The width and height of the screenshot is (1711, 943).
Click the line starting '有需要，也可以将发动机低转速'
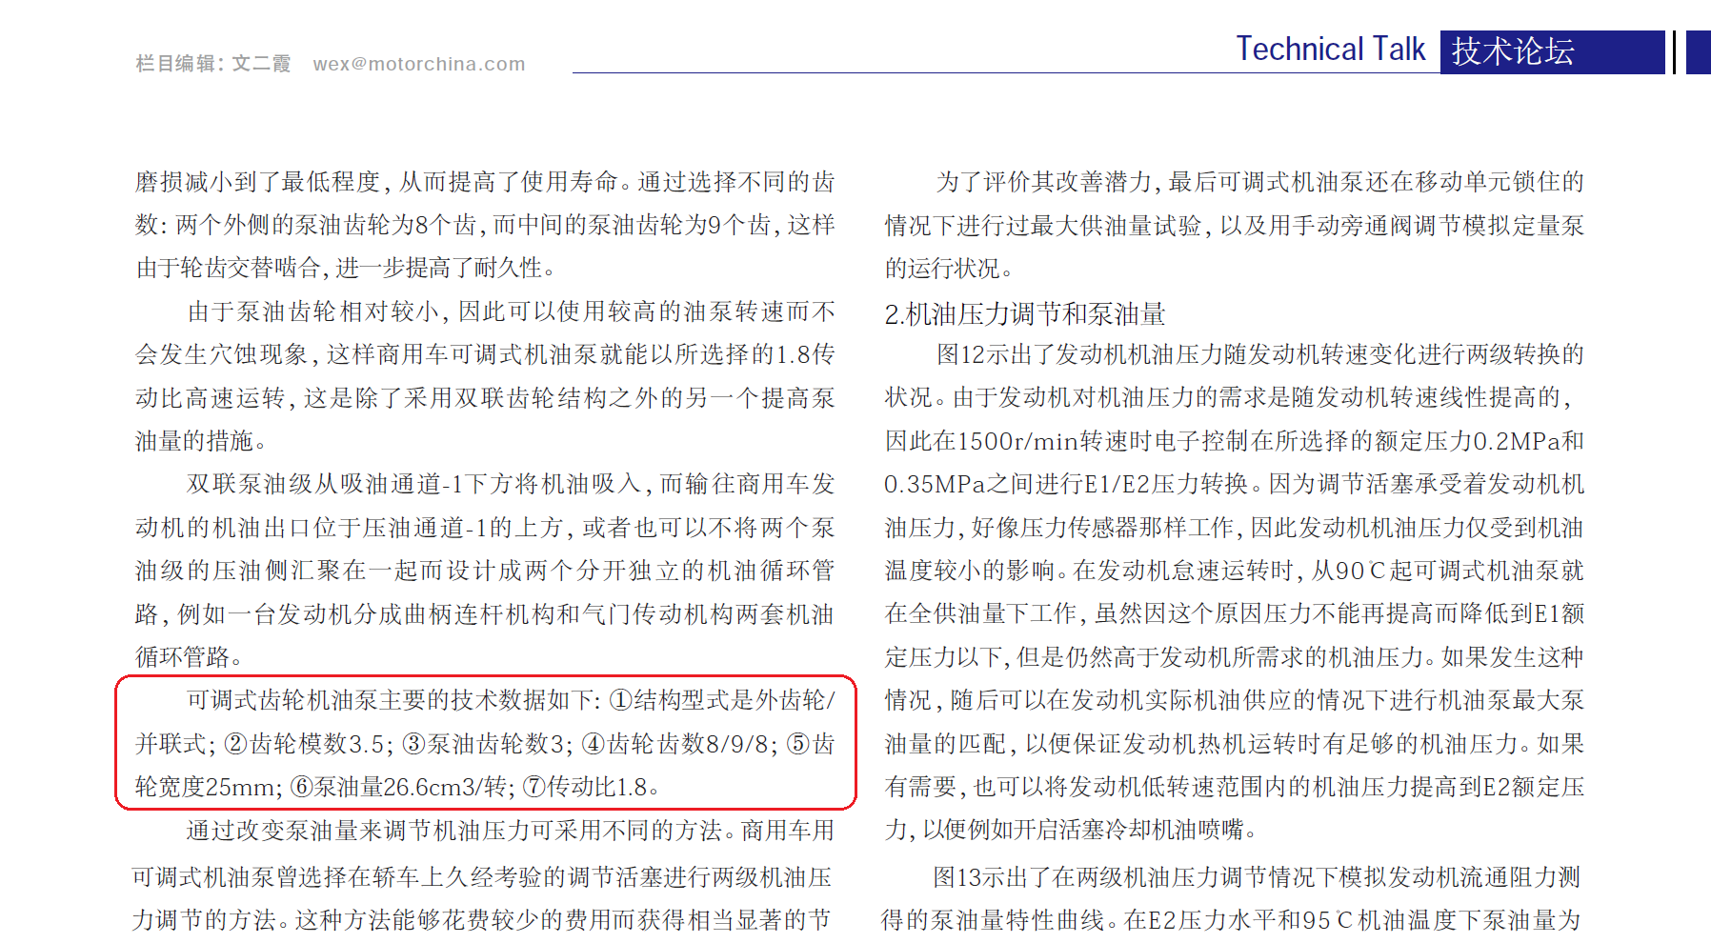pyautogui.click(x=1235, y=787)
